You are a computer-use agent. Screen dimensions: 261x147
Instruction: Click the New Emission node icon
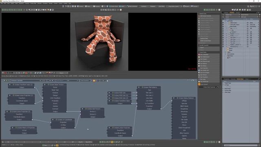pyautogui.click(x=199, y=59)
